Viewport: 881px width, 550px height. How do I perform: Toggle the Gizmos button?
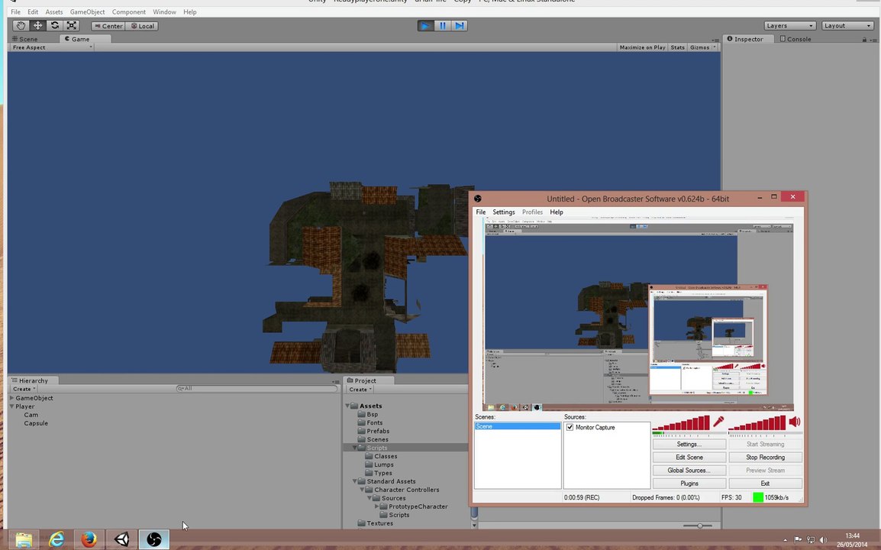pyautogui.click(x=699, y=47)
